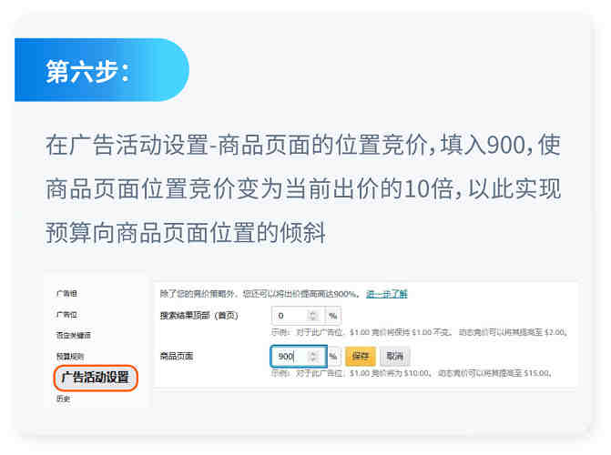Click the 商品页面 row label

pyautogui.click(x=177, y=356)
